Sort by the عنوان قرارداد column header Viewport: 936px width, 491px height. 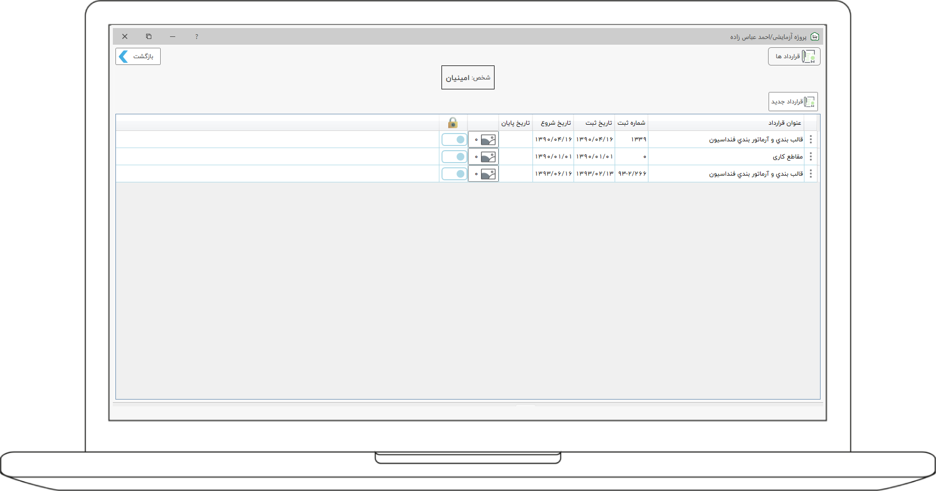pos(784,123)
